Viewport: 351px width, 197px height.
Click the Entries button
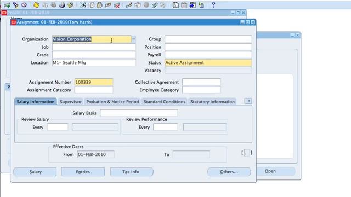coord(83,172)
